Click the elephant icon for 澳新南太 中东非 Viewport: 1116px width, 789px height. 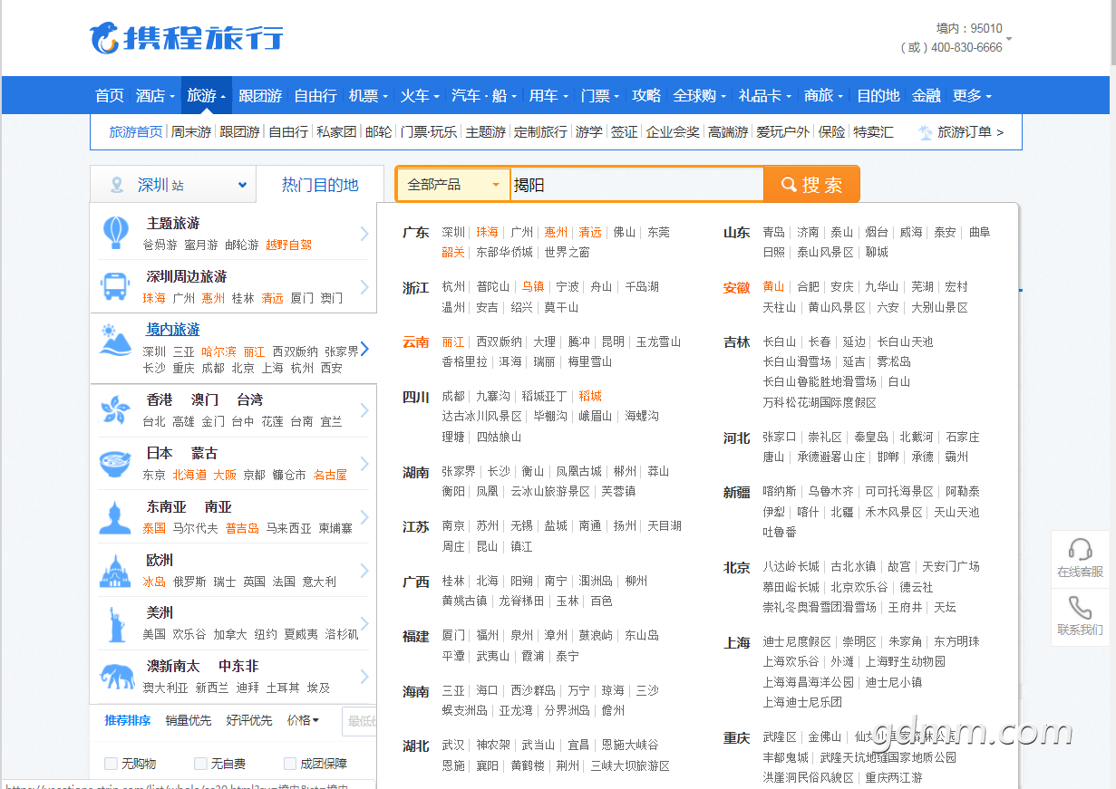pyautogui.click(x=117, y=676)
